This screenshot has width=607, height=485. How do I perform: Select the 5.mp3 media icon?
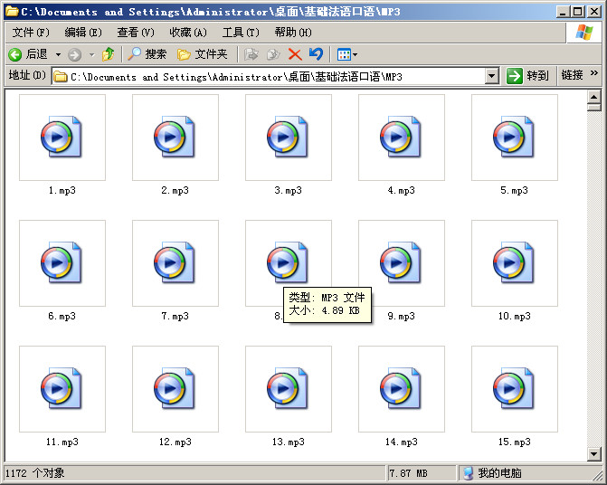(x=514, y=137)
